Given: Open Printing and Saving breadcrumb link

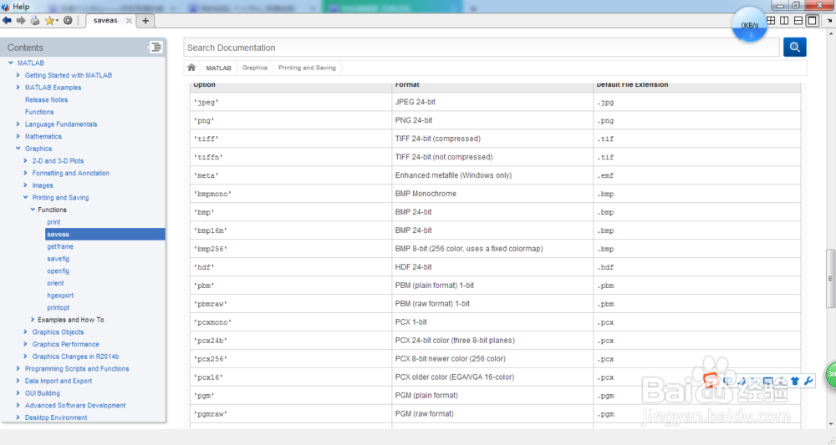Looking at the screenshot, I should point(307,68).
